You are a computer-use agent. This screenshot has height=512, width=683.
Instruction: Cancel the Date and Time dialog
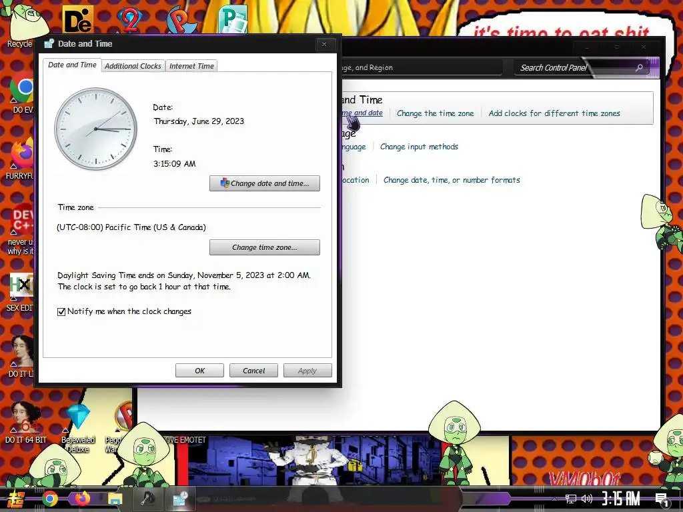click(253, 371)
